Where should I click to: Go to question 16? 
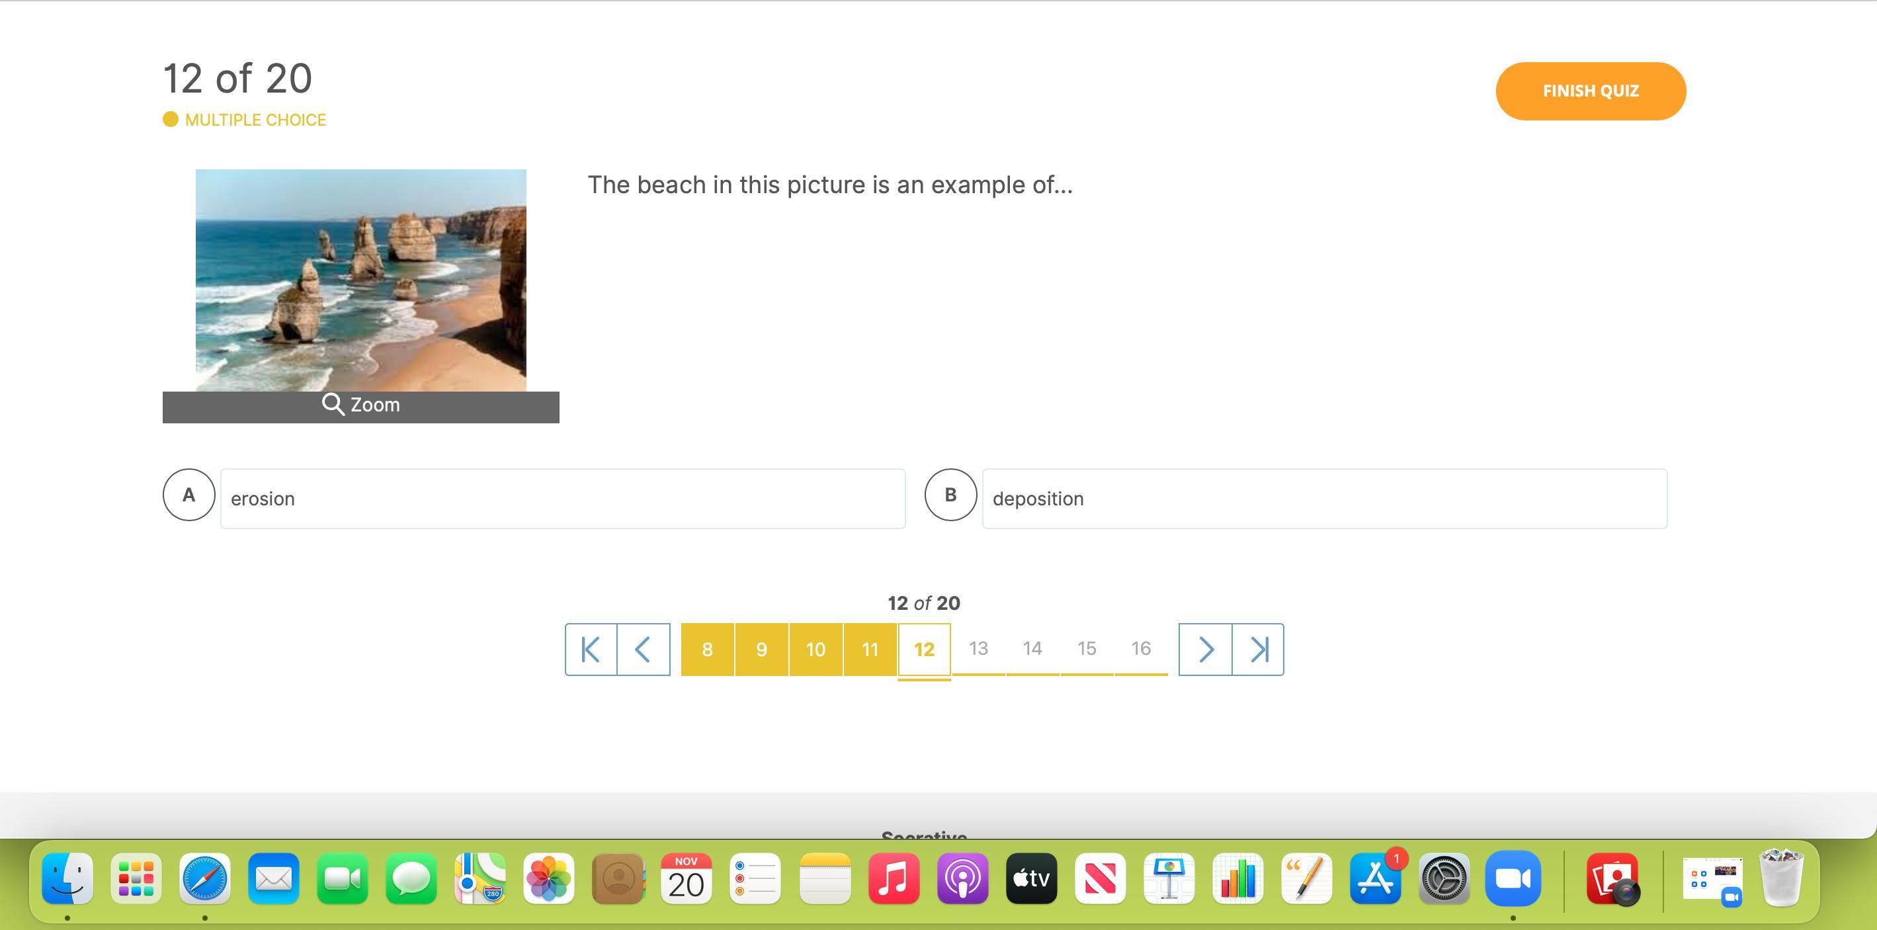click(1140, 649)
